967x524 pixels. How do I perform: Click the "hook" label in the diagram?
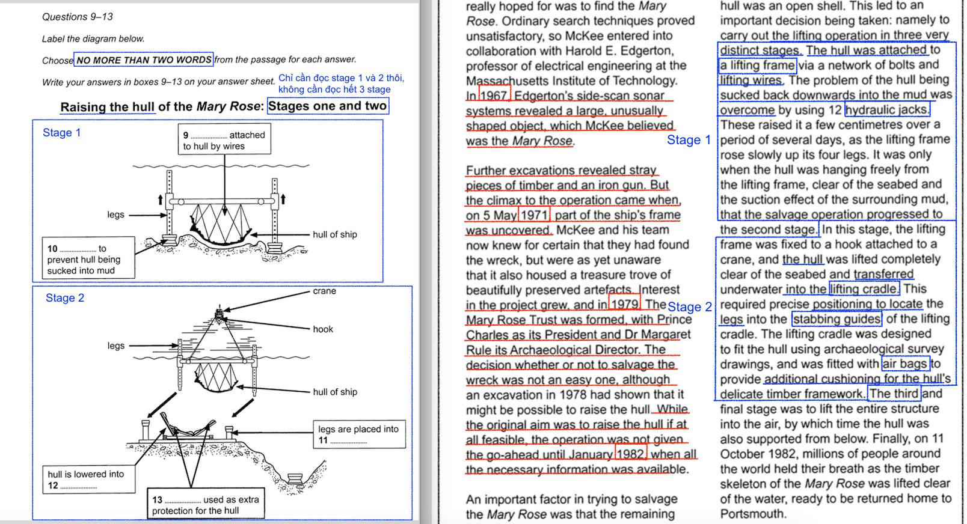pos(323,329)
